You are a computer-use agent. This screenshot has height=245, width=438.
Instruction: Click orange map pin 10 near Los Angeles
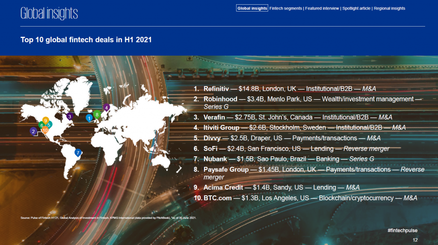point(45,130)
